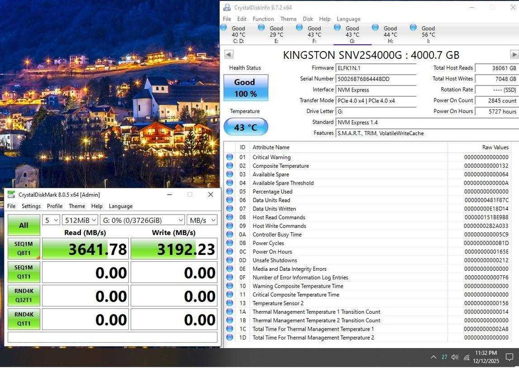This screenshot has width=519, height=368.
Task: Select disk C: D: at 40 °C
Action: point(238,34)
